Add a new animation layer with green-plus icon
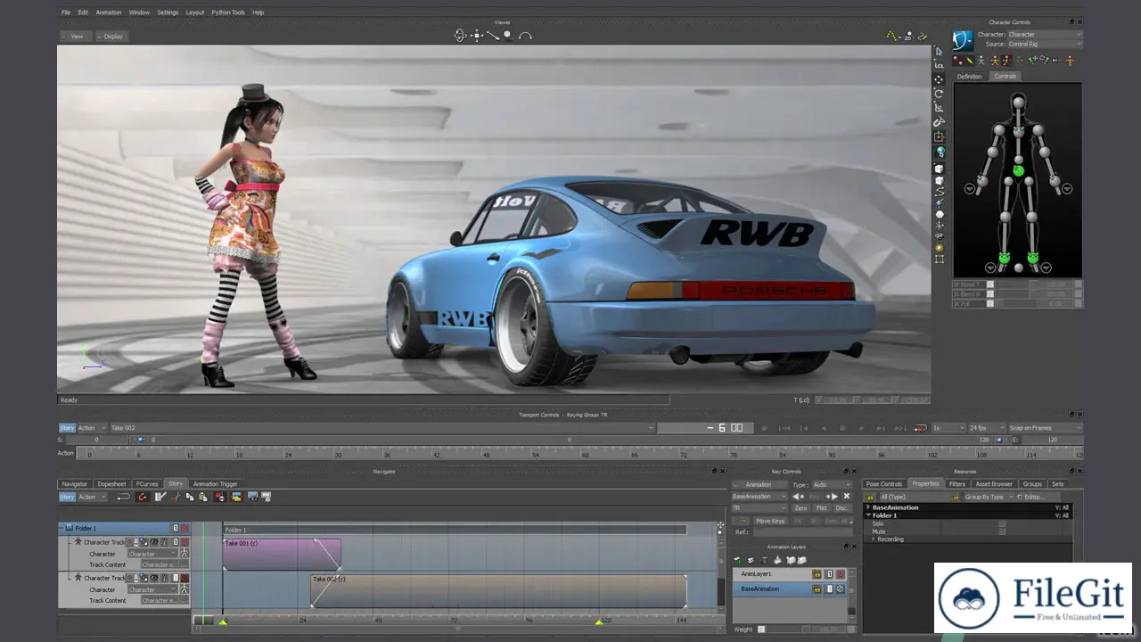 point(737,560)
